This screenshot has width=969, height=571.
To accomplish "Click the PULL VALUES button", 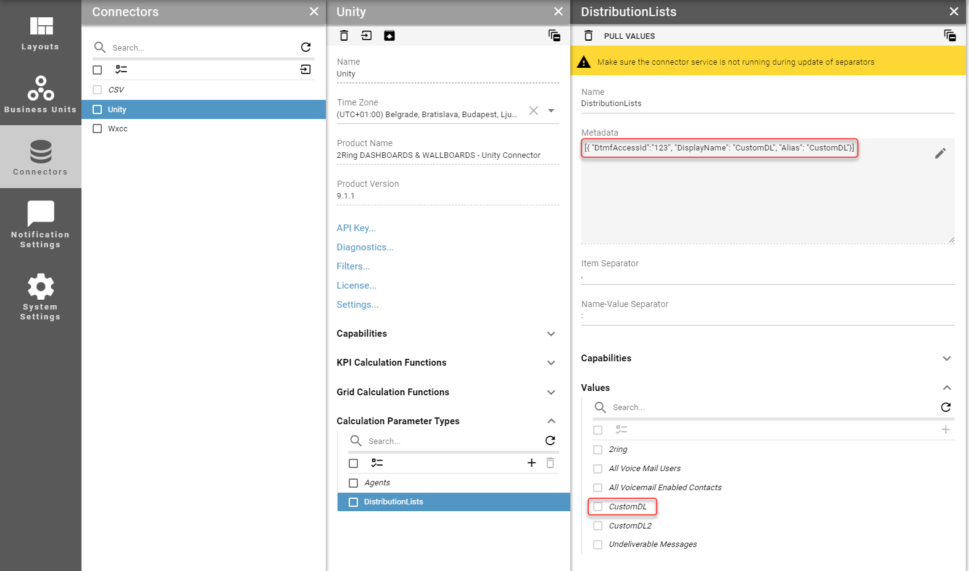I will click(x=630, y=36).
